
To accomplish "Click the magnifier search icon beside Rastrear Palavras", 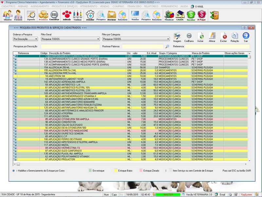I will click(167, 47).
